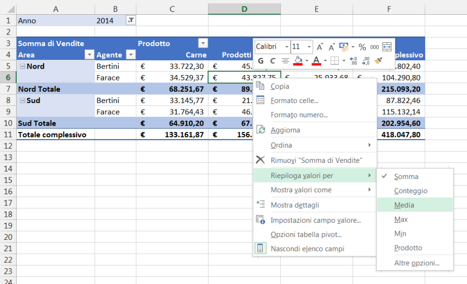The width and height of the screenshot is (467, 284).
Task: Click the red fill color bucket
Action: (x=298, y=61)
